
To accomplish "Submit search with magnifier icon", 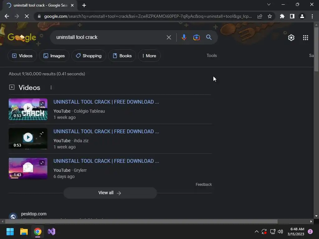I will (x=209, y=37).
